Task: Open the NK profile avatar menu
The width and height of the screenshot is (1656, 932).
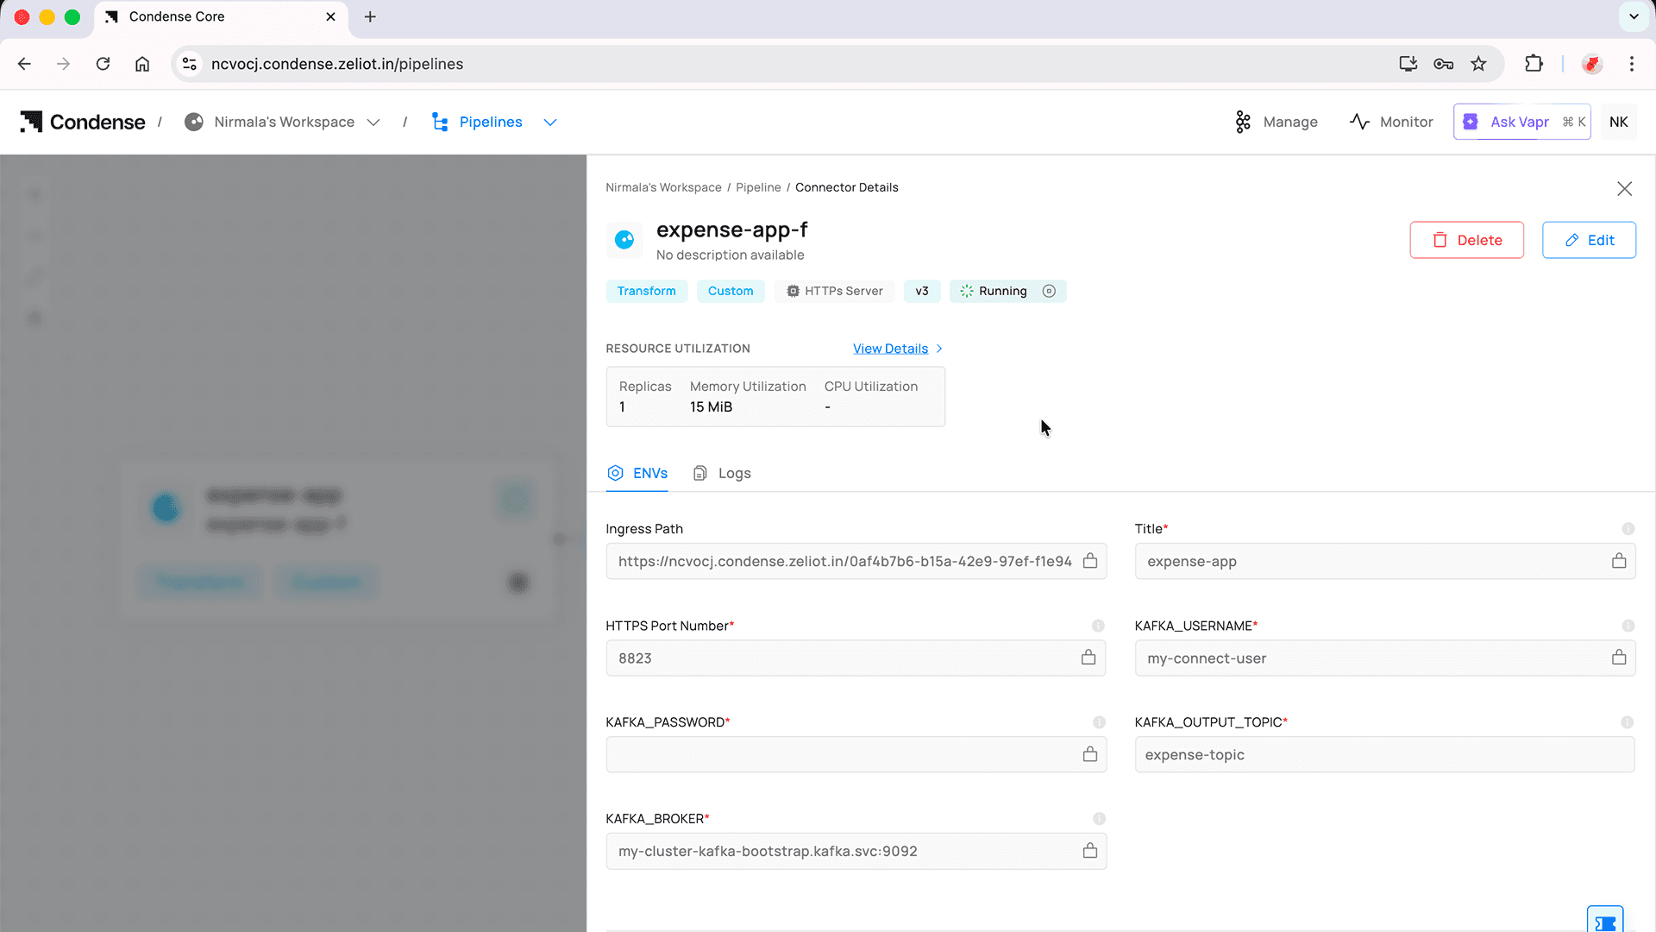Action: point(1619,122)
